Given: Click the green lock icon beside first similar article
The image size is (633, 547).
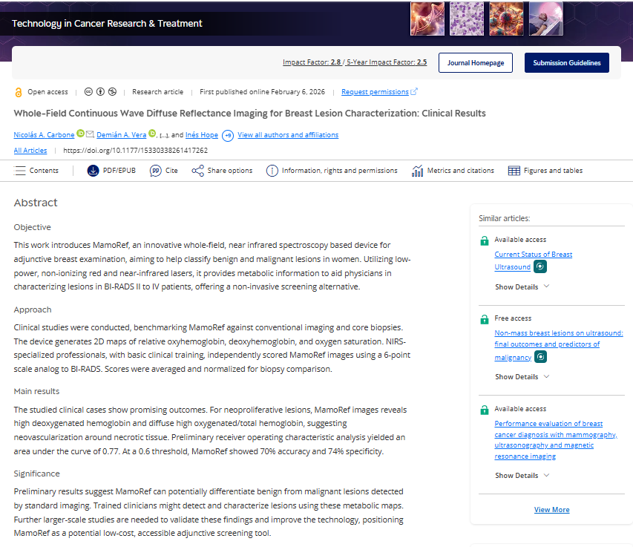Looking at the screenshot, I should (x=484, y=240).
